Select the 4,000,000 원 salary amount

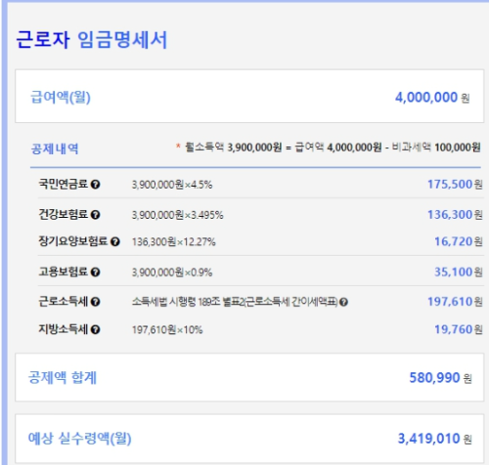point(432,98)
